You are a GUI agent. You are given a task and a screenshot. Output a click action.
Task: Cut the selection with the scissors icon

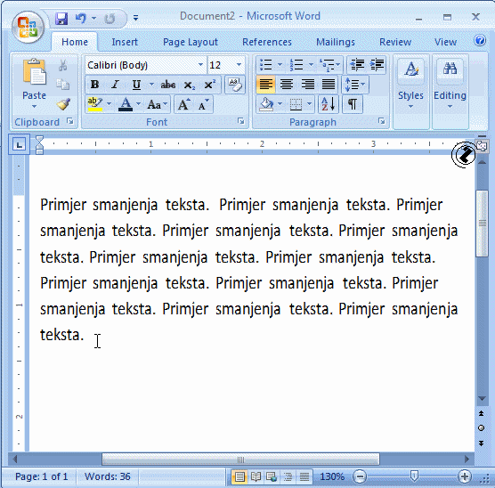[x=63, y=65]
